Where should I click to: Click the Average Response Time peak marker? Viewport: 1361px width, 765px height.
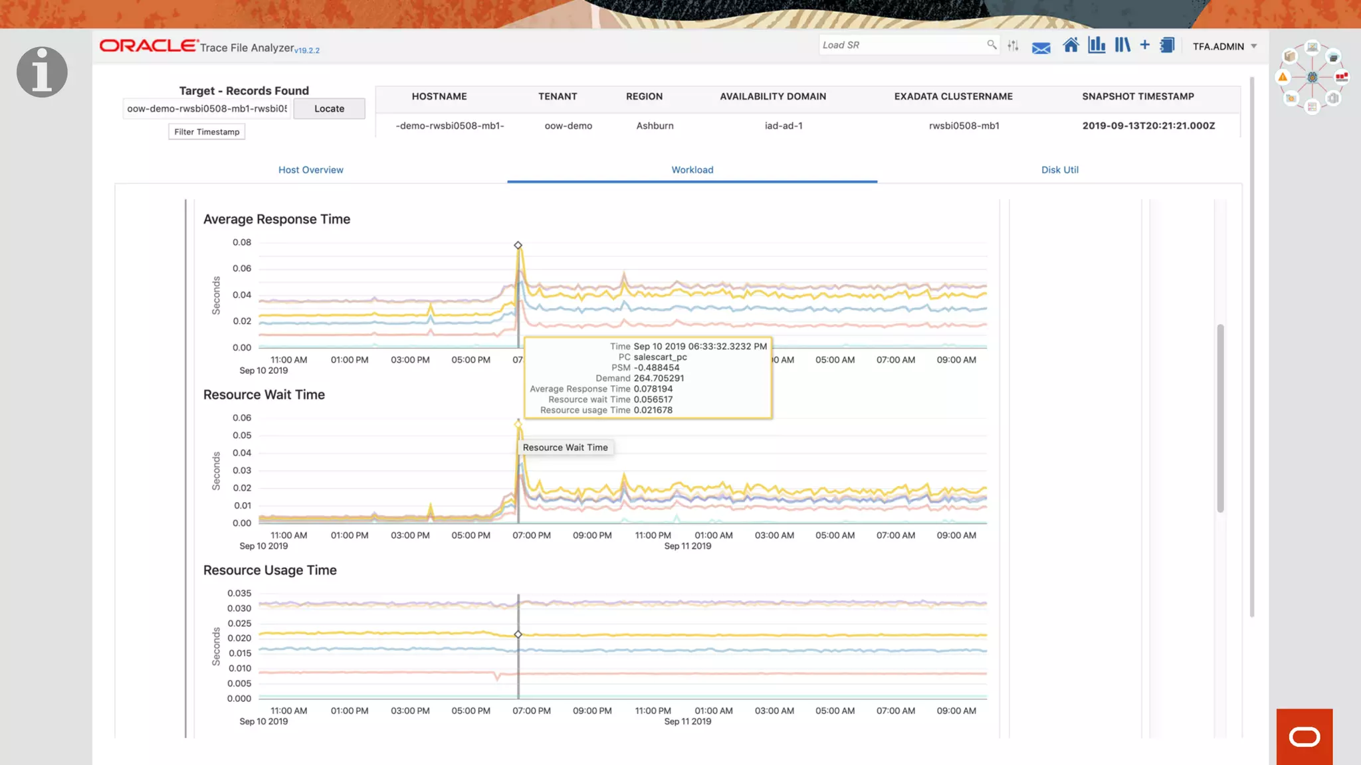click(x=518, y=246)
